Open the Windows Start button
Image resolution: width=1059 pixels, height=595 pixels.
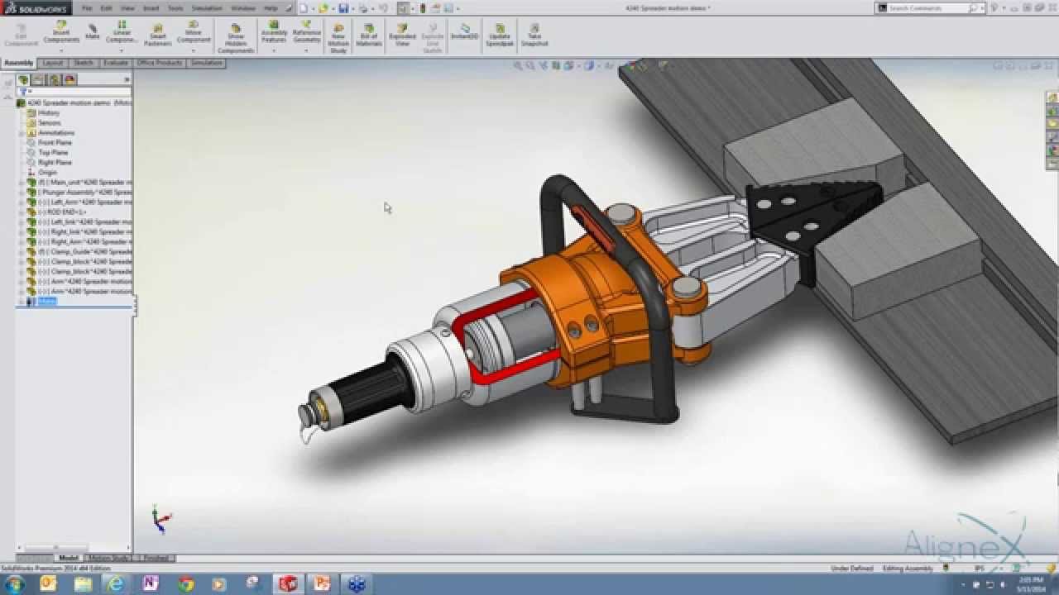coord(15,583)
